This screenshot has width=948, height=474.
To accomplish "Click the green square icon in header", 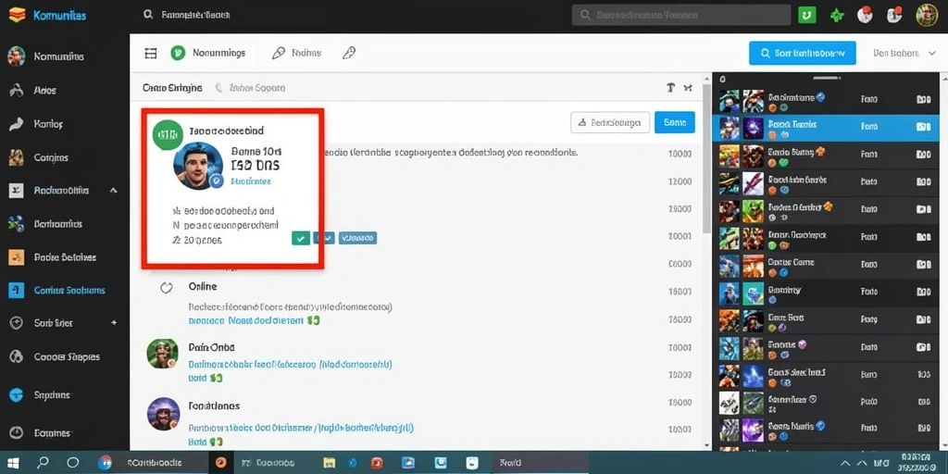I will (806, 15).
